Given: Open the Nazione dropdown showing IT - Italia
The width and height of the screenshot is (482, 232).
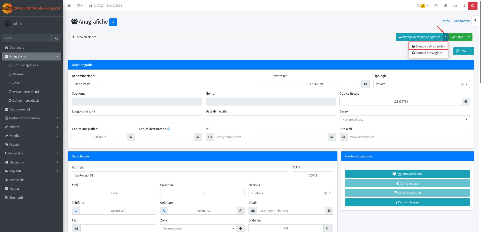Looking at the screenshot, I should pos(290,193).
